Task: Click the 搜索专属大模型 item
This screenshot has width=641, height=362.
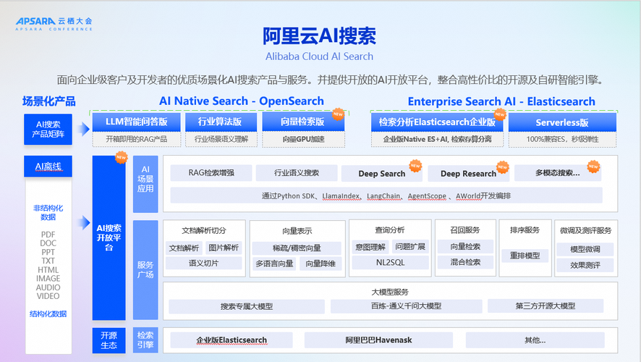Action: [247, 306]
